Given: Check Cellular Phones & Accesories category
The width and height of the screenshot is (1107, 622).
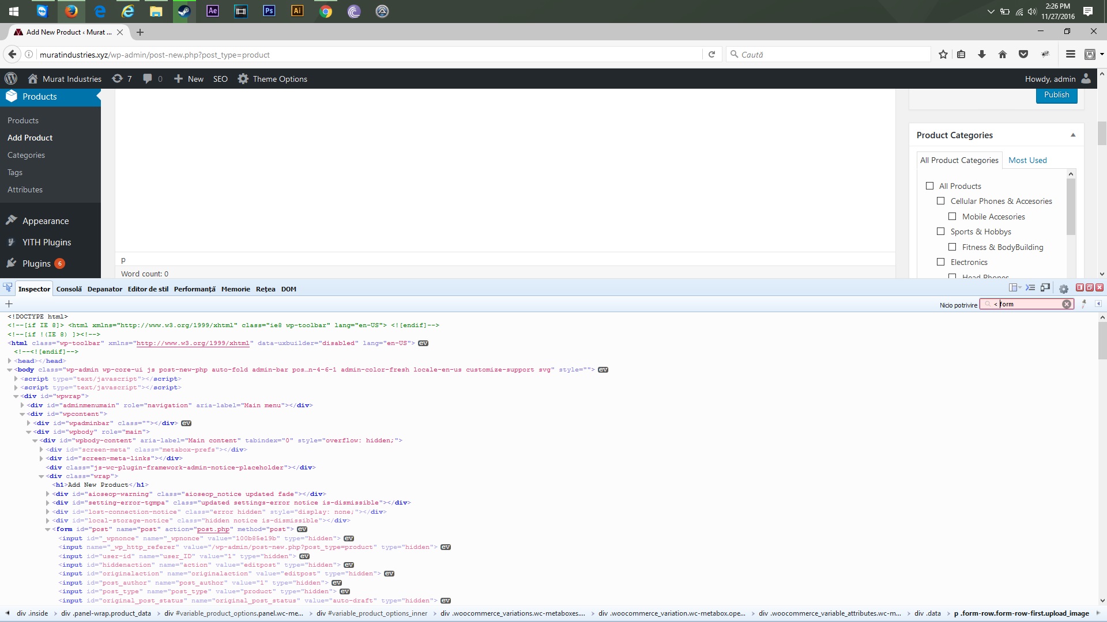Looking at the screenshot, I should coord(941,200).
